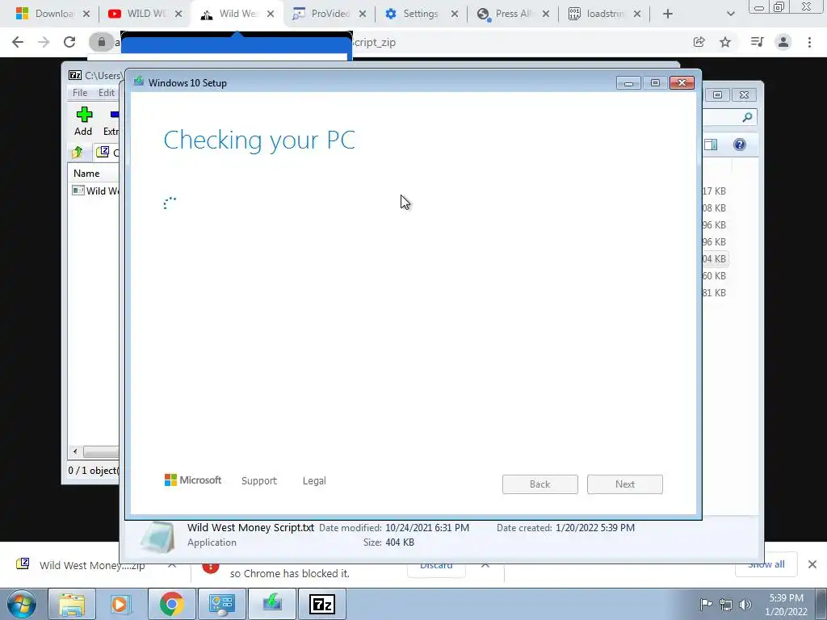The width and height of the screenshot is (827, 620).
Task: Open Explorer help icon
Action: pyautogui.click(x=740, y=145)
